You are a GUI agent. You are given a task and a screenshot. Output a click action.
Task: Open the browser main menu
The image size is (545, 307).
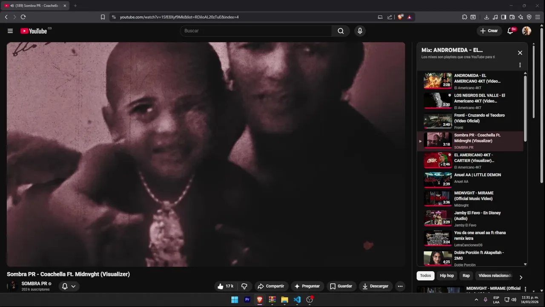point(538,17)
